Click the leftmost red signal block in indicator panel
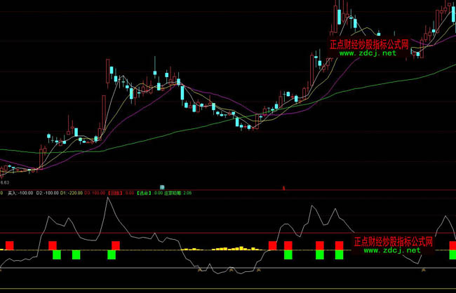The height and width of the screenshot is (293, 456). [9, 245]
